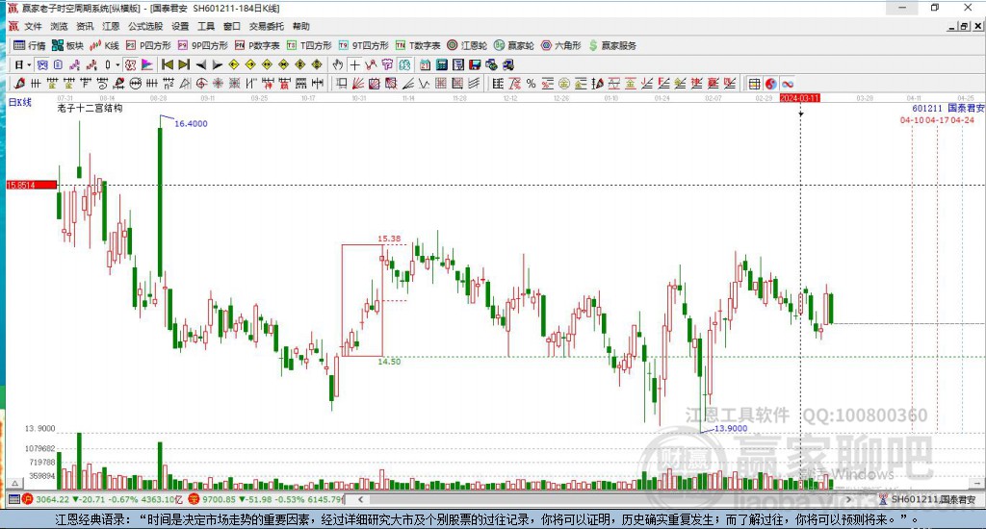The width and height of the screenshot is (986, 529).
Task: Open the 9T四方形 tool
Action: pyautogui.click(x=363, y=45)
